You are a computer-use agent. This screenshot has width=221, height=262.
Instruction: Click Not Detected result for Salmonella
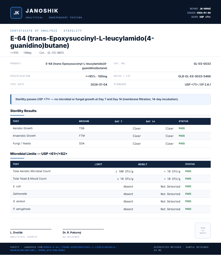coord(170,194)
